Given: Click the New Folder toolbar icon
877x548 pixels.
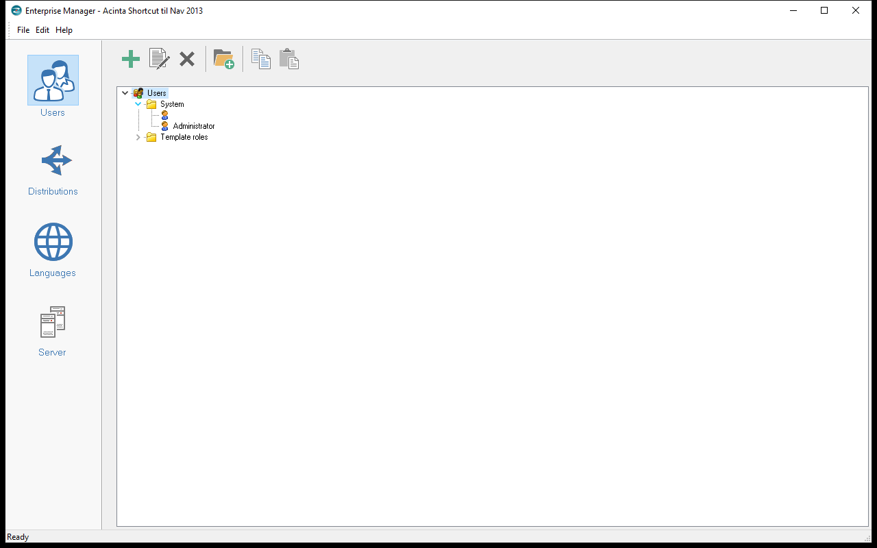Looking at the screenshot, I should [224, 60].
